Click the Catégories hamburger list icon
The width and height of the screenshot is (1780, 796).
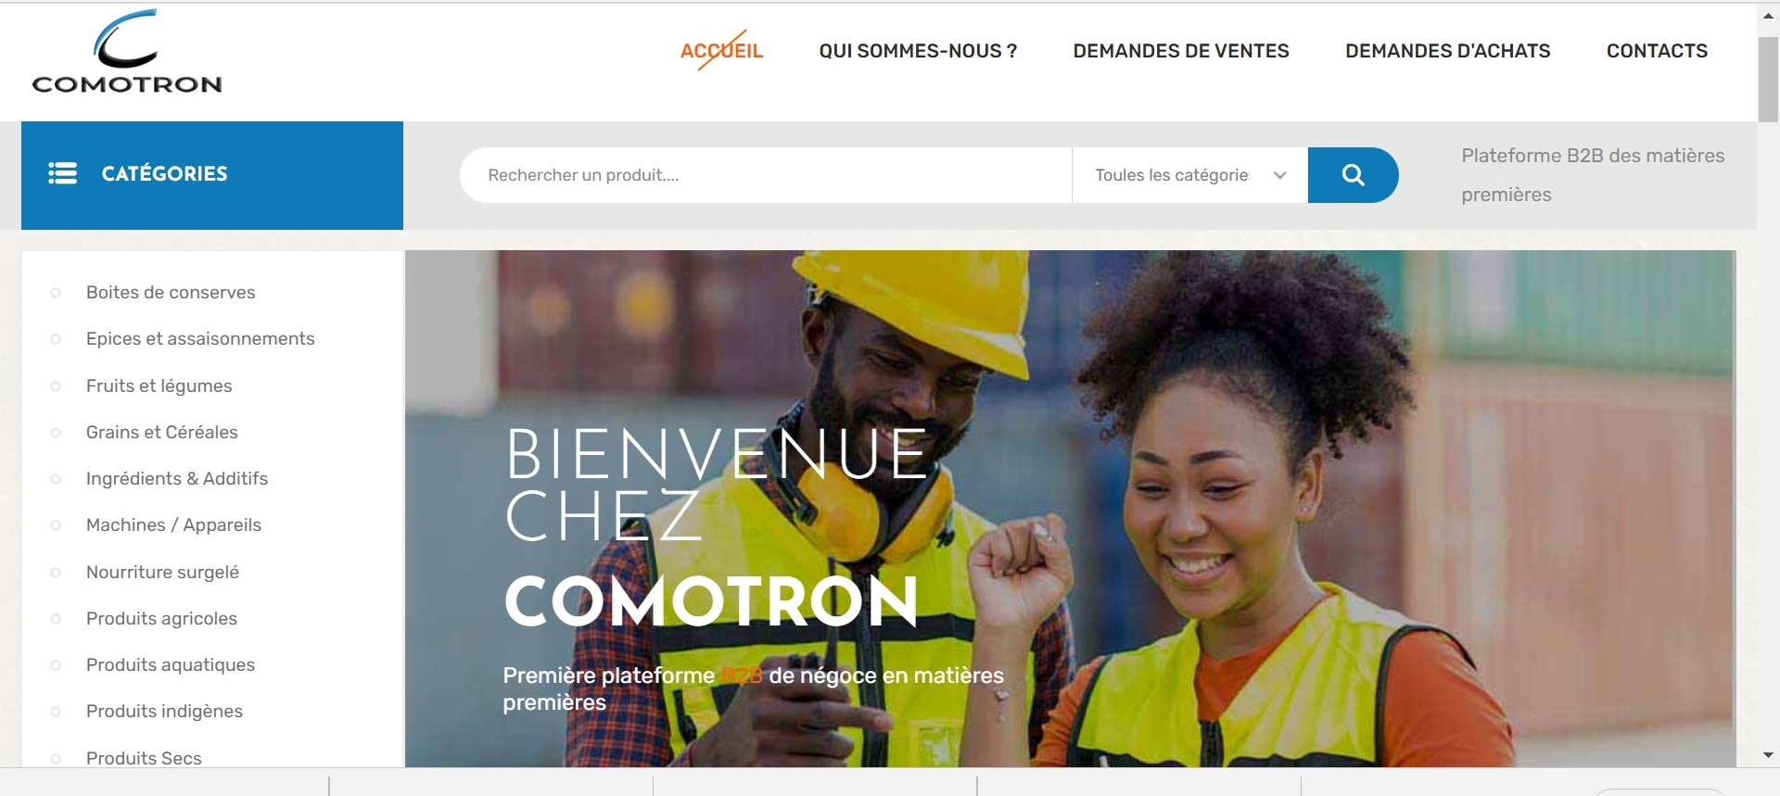pos(62,173)
